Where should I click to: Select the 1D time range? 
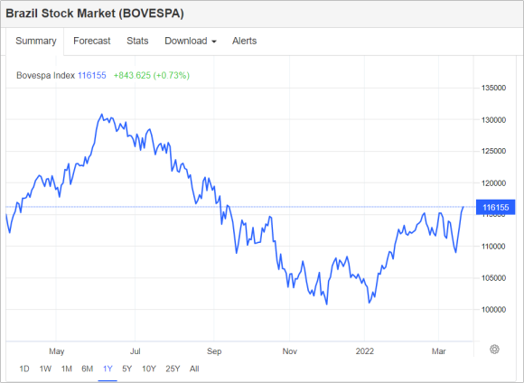24,369
